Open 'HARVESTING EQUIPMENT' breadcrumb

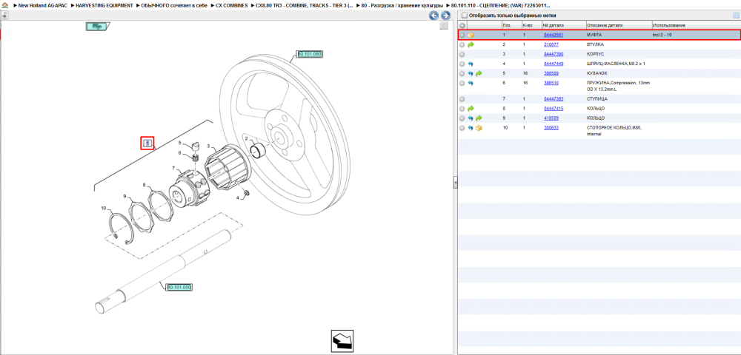(104, 4)
